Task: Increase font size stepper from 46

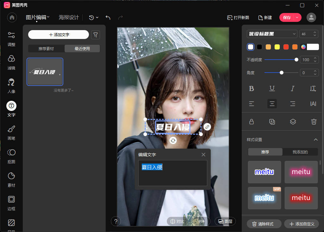Action: pyautogui.click(x=315, y=32)
